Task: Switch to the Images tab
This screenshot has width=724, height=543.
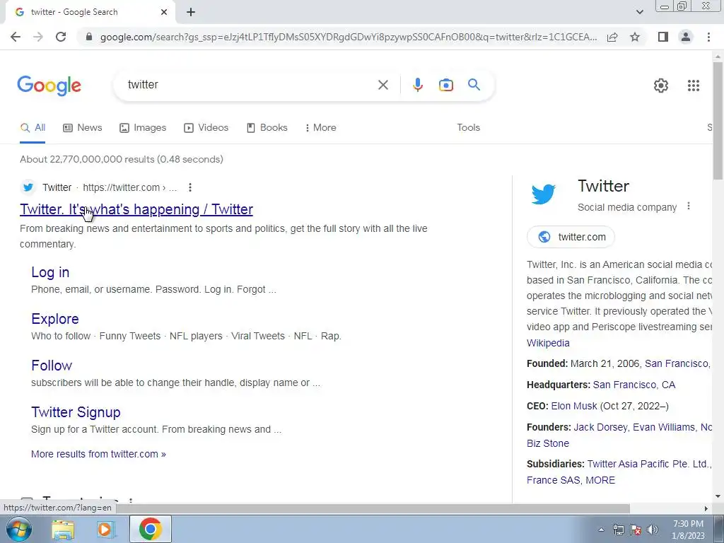Action: point(143,128)
